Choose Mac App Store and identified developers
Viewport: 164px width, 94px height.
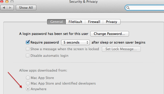[28, 83]
